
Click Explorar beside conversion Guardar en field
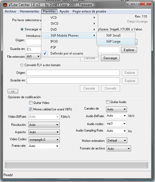coord(130,81)
